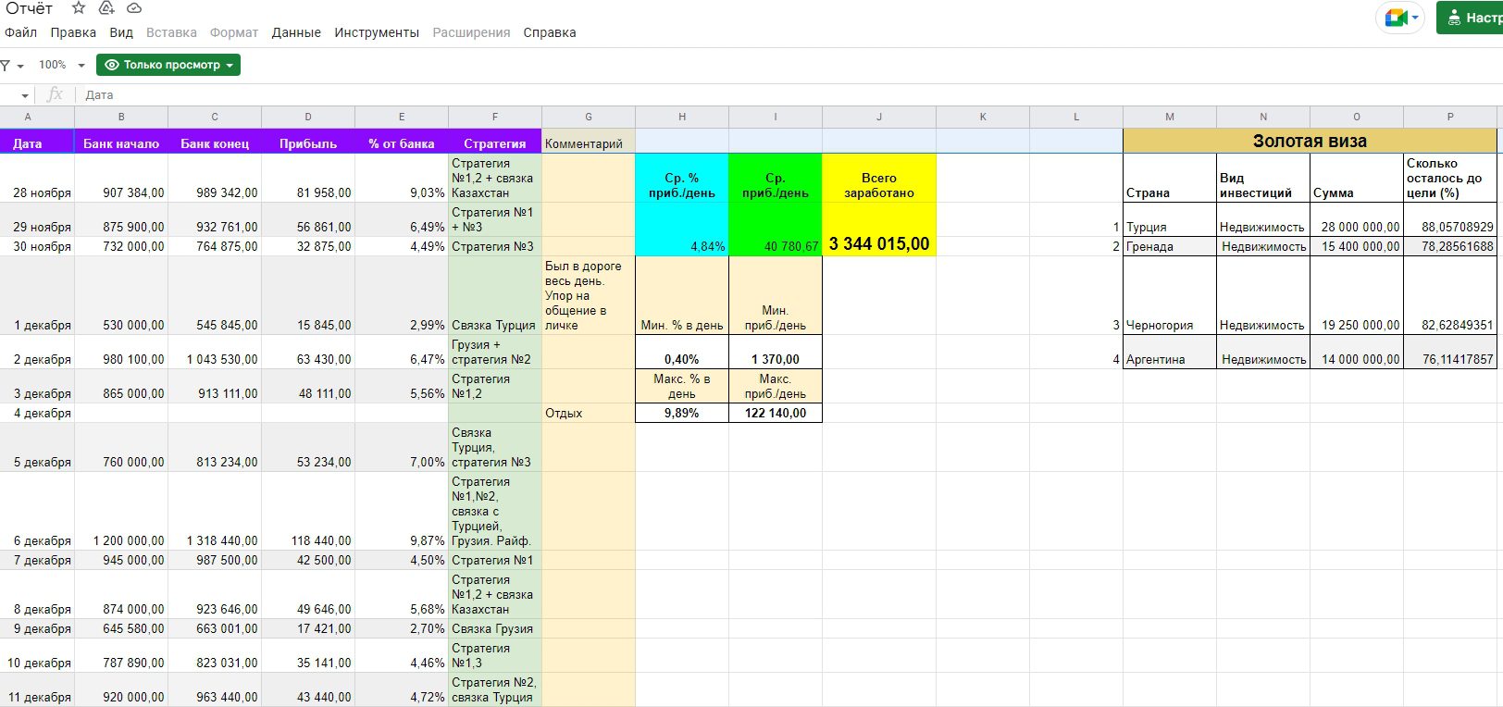
Task: Check the cloud save status icon
Action: click(134, 8)
